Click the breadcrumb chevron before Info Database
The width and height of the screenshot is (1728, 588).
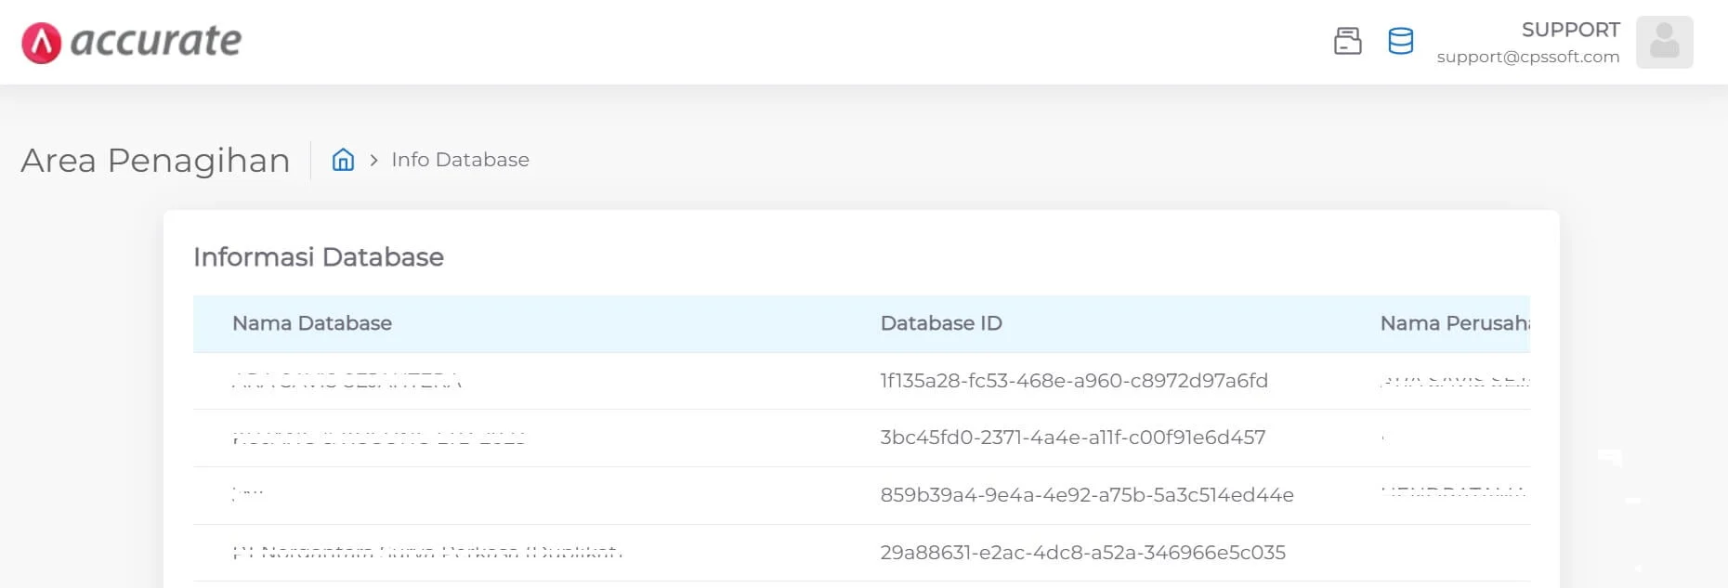click(x=373, y=160)
